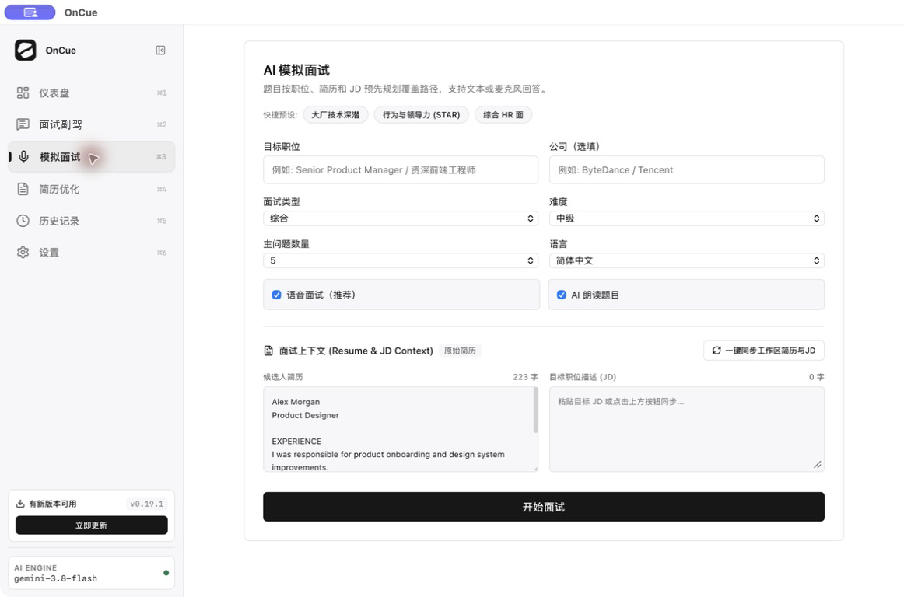
Task: Open the 语言 dropdown showing 简体中文
Action: click(x=687, y=260)
